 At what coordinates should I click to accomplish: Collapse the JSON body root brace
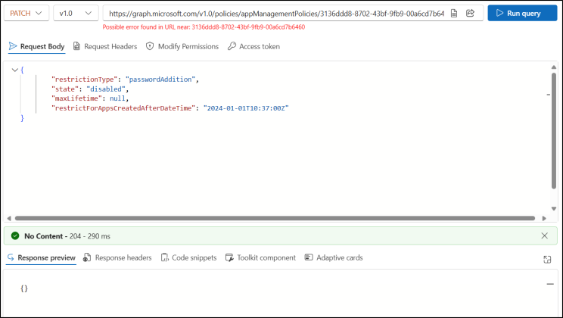pyautogui.click(x=14, y=70)
